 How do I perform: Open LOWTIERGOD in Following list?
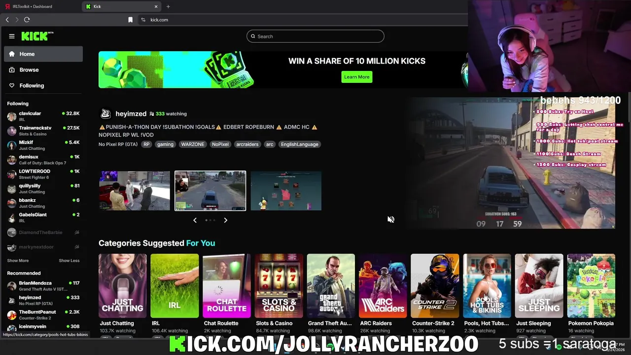click(43, 174)
